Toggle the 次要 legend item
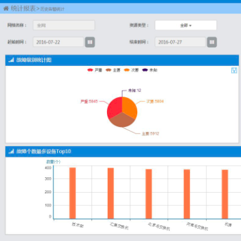Image resolution: width=241 pixels, height=241 pixels. coord(131,70)
